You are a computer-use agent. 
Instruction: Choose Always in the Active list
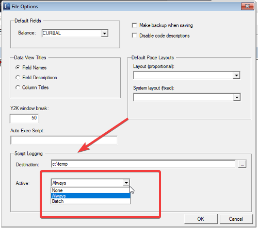[x=91, y=196]
